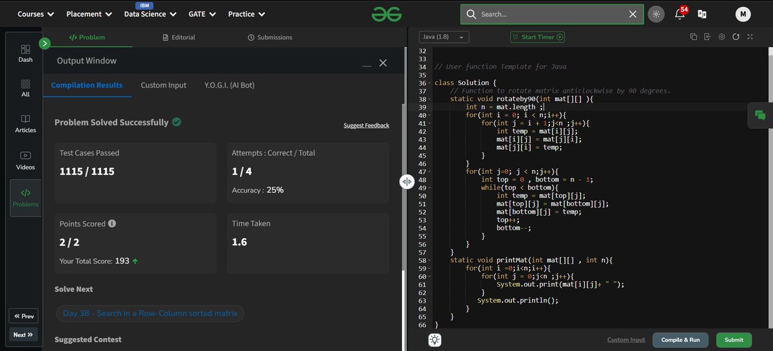Click line number 58 in the gutter
Viewport: 773px width, 351px height.
422,260
